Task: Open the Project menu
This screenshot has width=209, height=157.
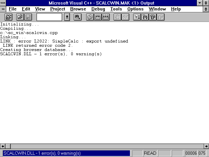Action: [x=57, y=9]
